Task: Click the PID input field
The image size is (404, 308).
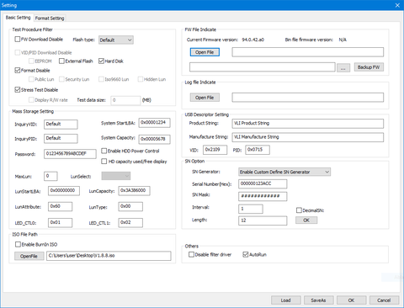Action: [x=258, y=150]
